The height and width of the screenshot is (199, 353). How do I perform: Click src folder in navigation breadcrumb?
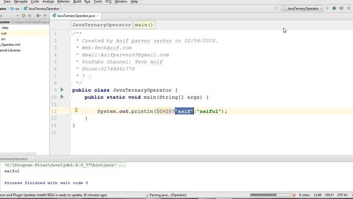click(x=15, y=9)
